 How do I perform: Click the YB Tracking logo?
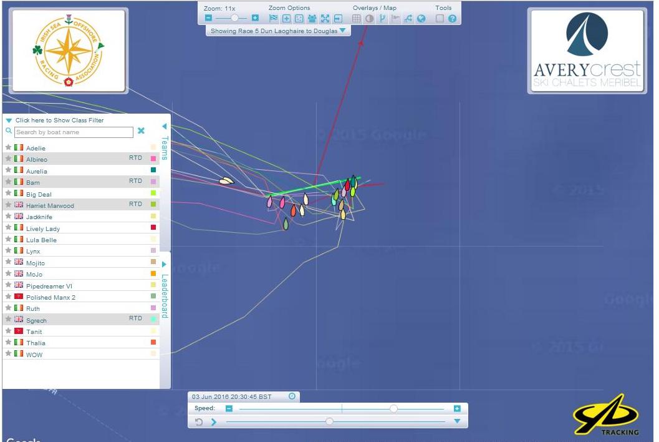(x=607, y=414)
